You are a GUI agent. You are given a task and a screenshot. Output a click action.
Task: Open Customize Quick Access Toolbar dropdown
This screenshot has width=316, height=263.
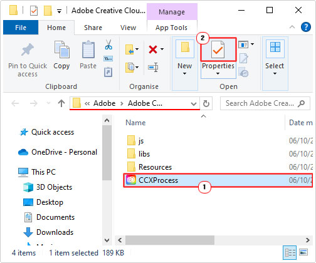[x=60, y=11]
